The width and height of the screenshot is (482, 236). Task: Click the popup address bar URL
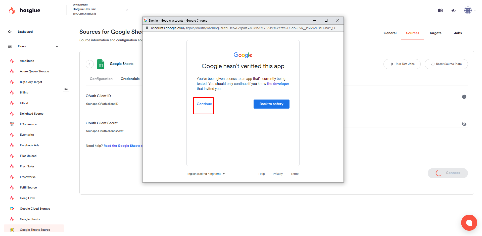[244, 28]
